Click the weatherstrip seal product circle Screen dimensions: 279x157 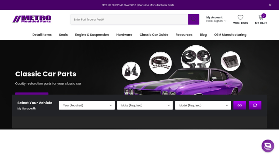[x=160, y=63]
